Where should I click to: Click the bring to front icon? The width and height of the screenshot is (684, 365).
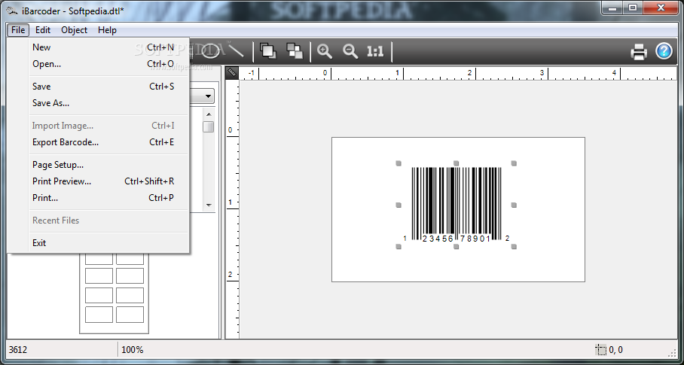(x=268, y=51)
